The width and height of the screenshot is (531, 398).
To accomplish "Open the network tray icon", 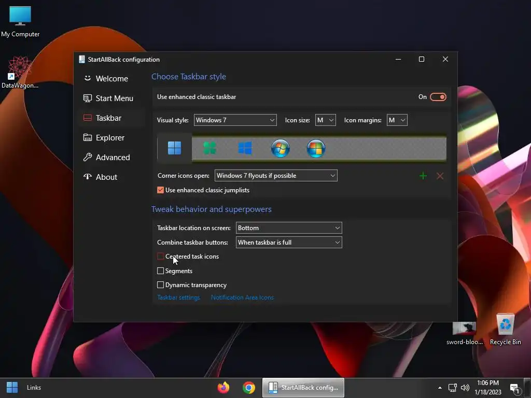I will click(x=452, y=388).
